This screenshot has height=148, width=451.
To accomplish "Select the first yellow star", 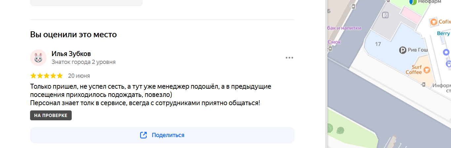I will click(x=33, y=76).
